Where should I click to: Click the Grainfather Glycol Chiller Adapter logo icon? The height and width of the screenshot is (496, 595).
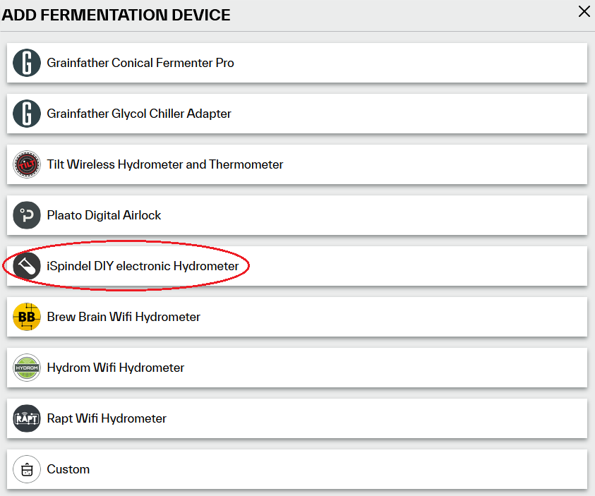coord(27,114)
